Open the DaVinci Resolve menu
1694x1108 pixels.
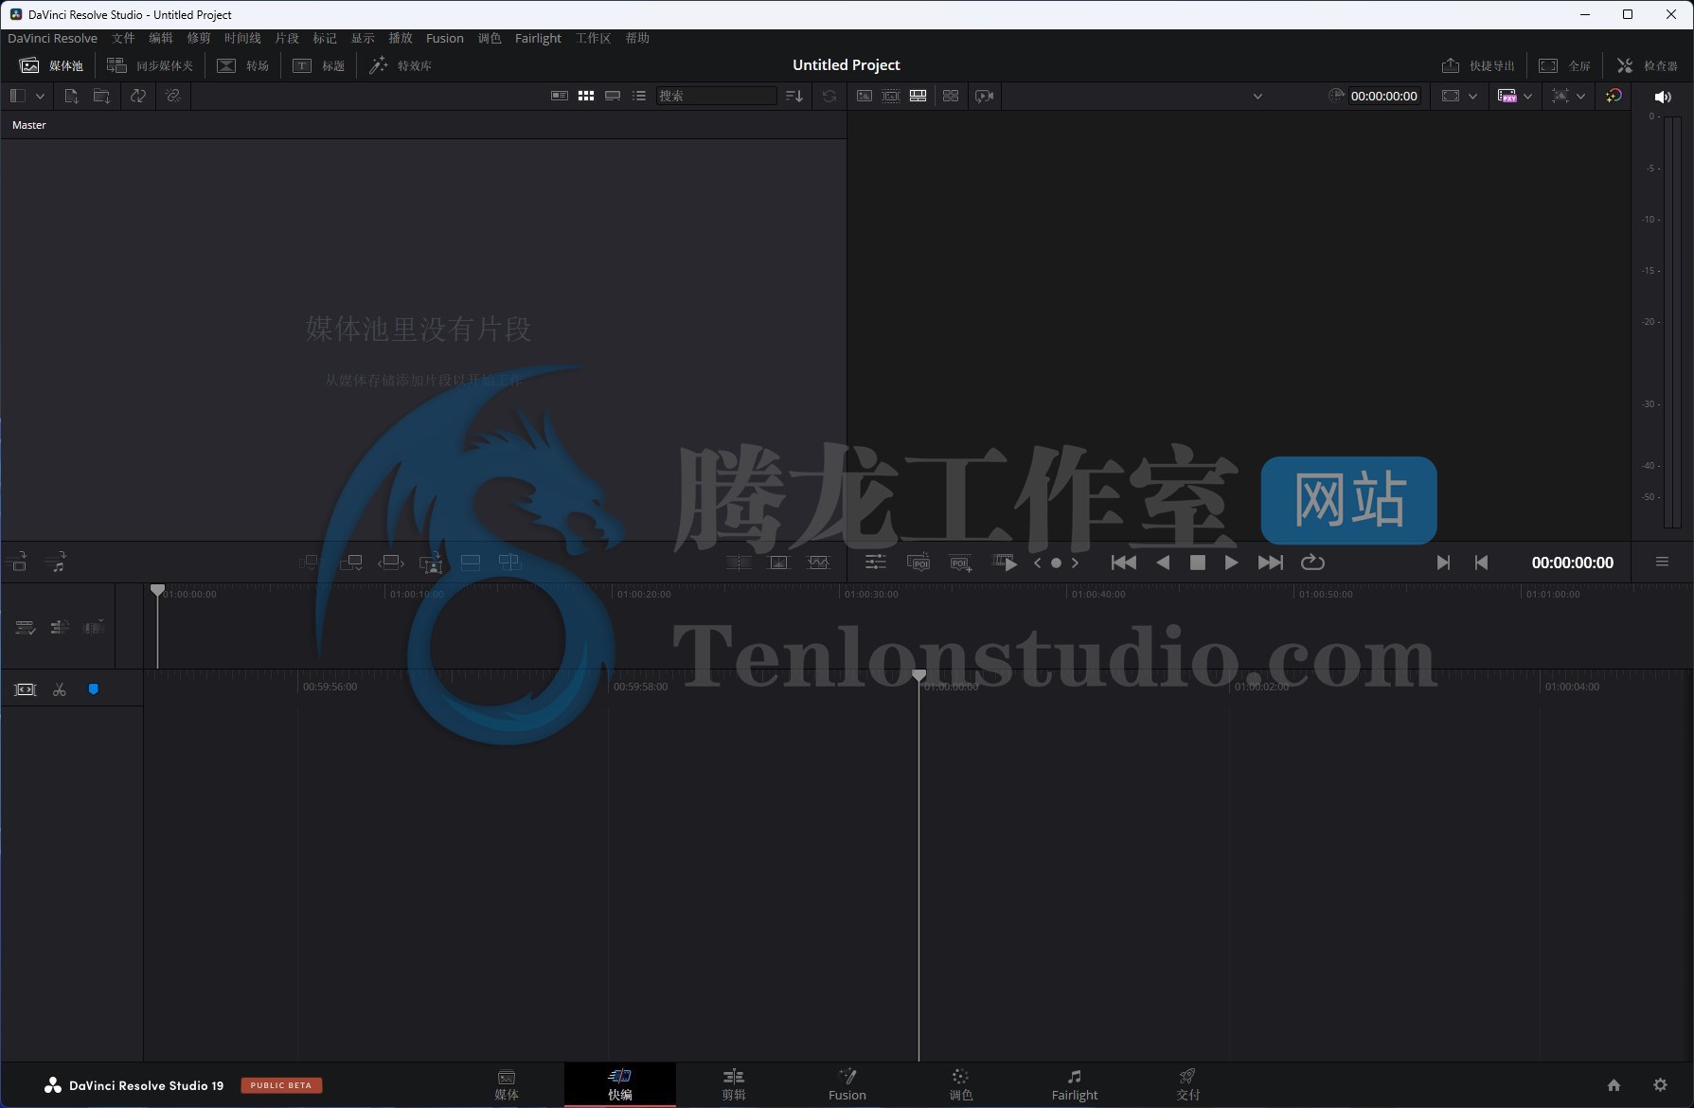tap(53, 38)
